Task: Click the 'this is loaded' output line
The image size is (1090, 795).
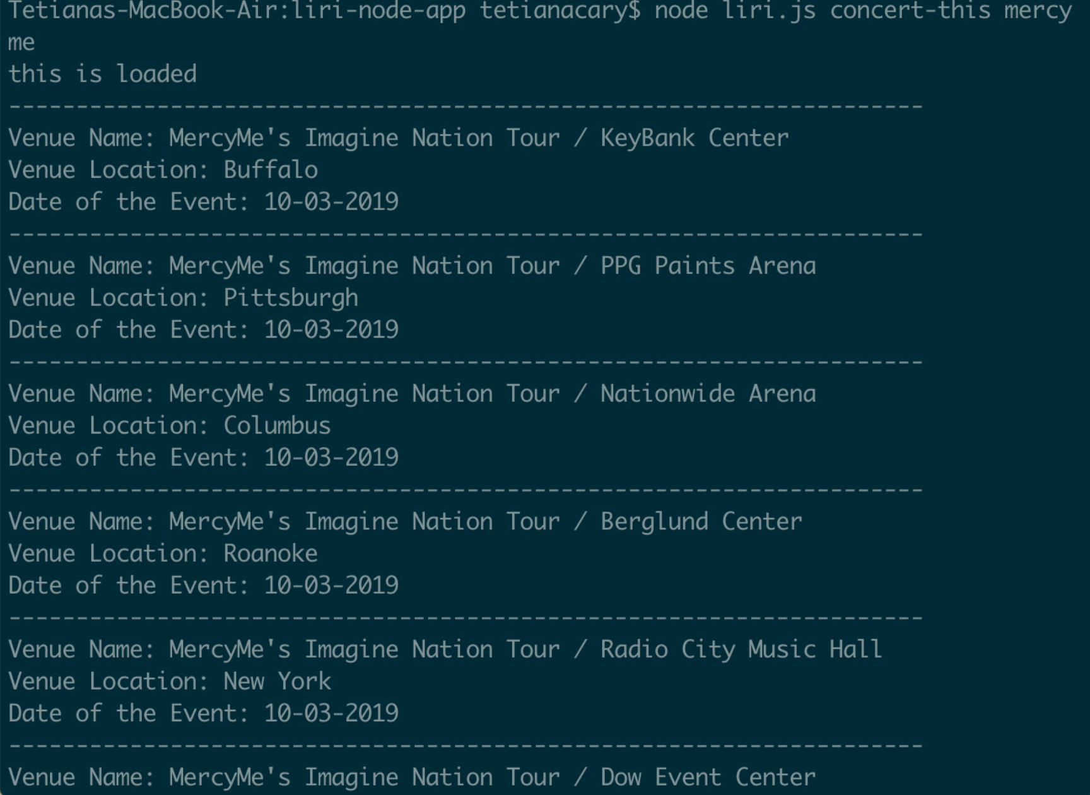Action: (102, 74)
